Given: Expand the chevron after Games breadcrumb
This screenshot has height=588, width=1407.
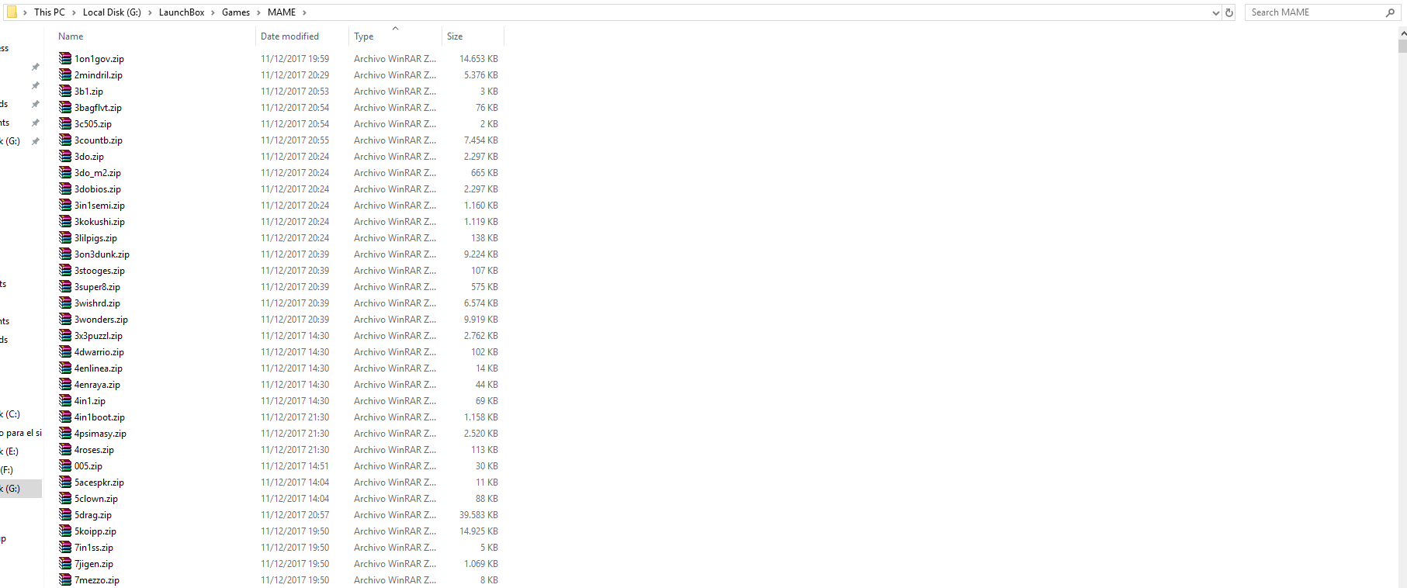Looking at the screenshot, I should [258, 12].
